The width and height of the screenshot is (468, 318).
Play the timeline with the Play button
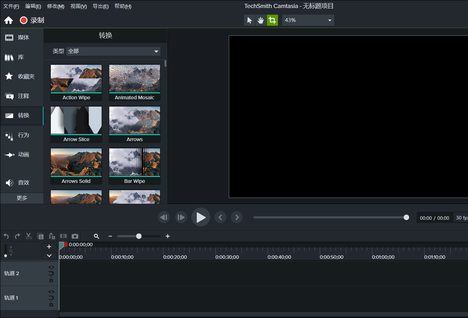click(x=201, y=217)
